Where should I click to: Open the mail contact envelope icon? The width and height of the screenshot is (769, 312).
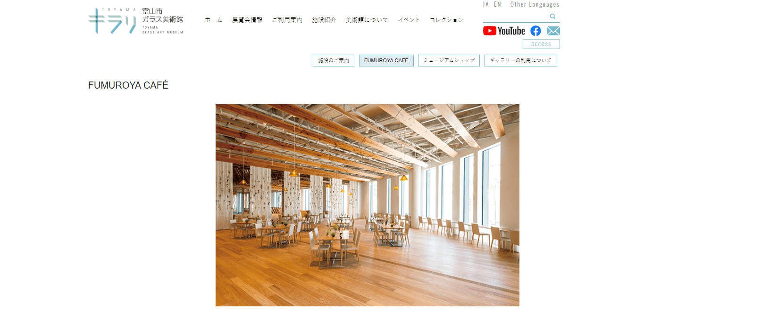point(553,31)
